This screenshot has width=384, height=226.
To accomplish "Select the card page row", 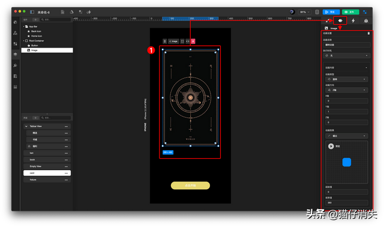I will (47, 173).
